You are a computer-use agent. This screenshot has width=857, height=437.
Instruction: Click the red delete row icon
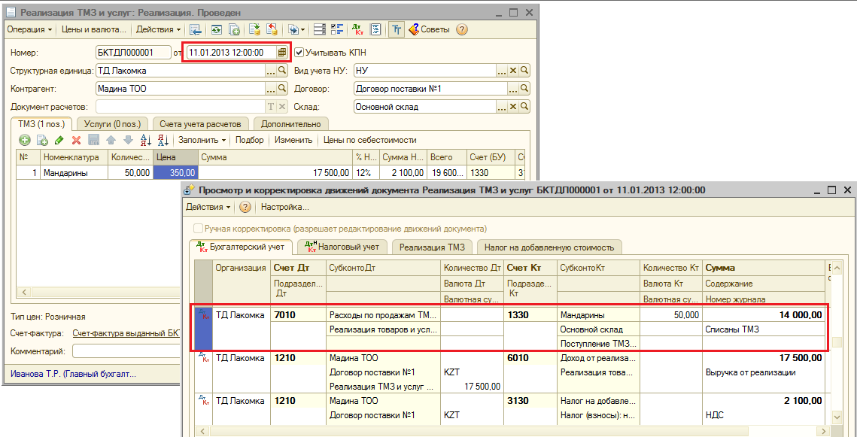coord(76,140)
